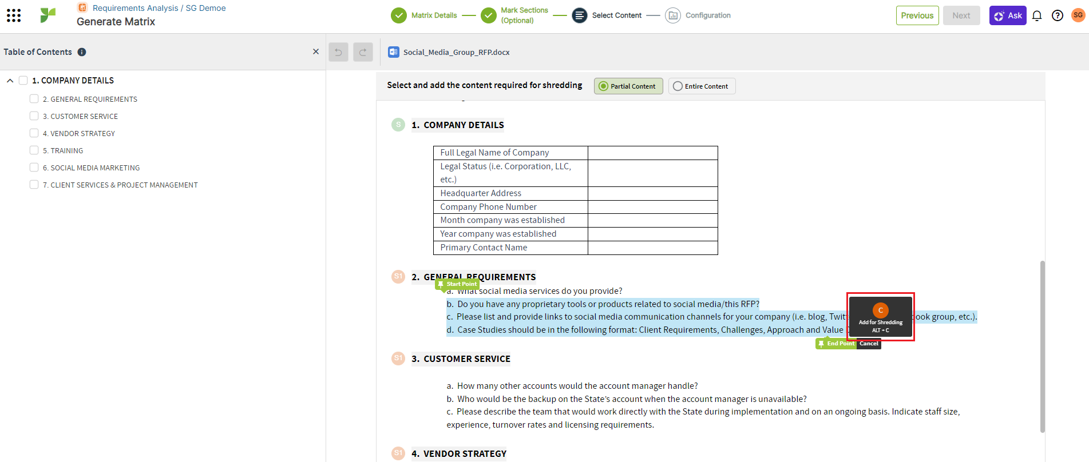Click the S badge beside Company Details
The height and width of the screenshot is (462, 1089).
398,125
